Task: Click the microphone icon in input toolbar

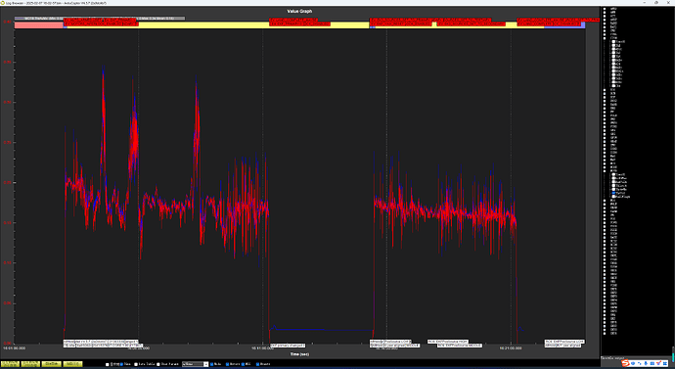Action: [646, 363]
